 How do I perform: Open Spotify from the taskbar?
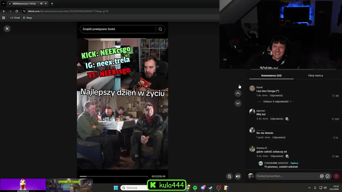coord(195,188)
